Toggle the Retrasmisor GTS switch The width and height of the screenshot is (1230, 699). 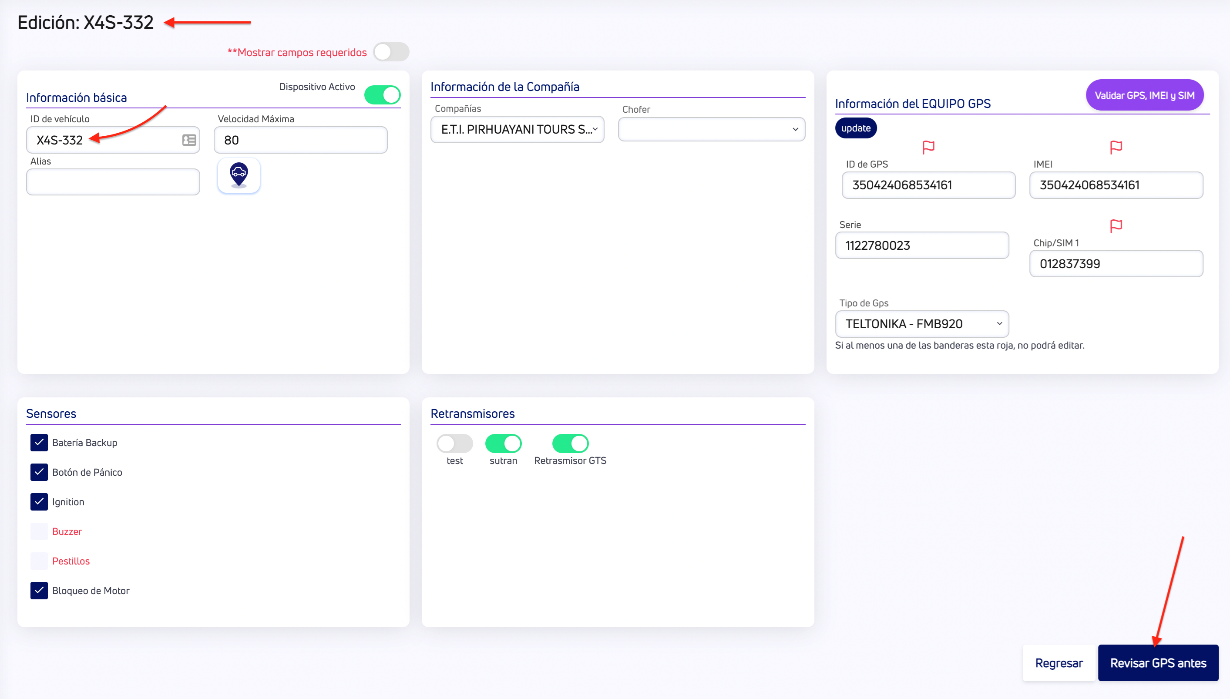click(x=570, y=444)
